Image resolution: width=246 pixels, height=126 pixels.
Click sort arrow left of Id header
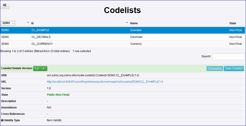click(x=28, y=23)
